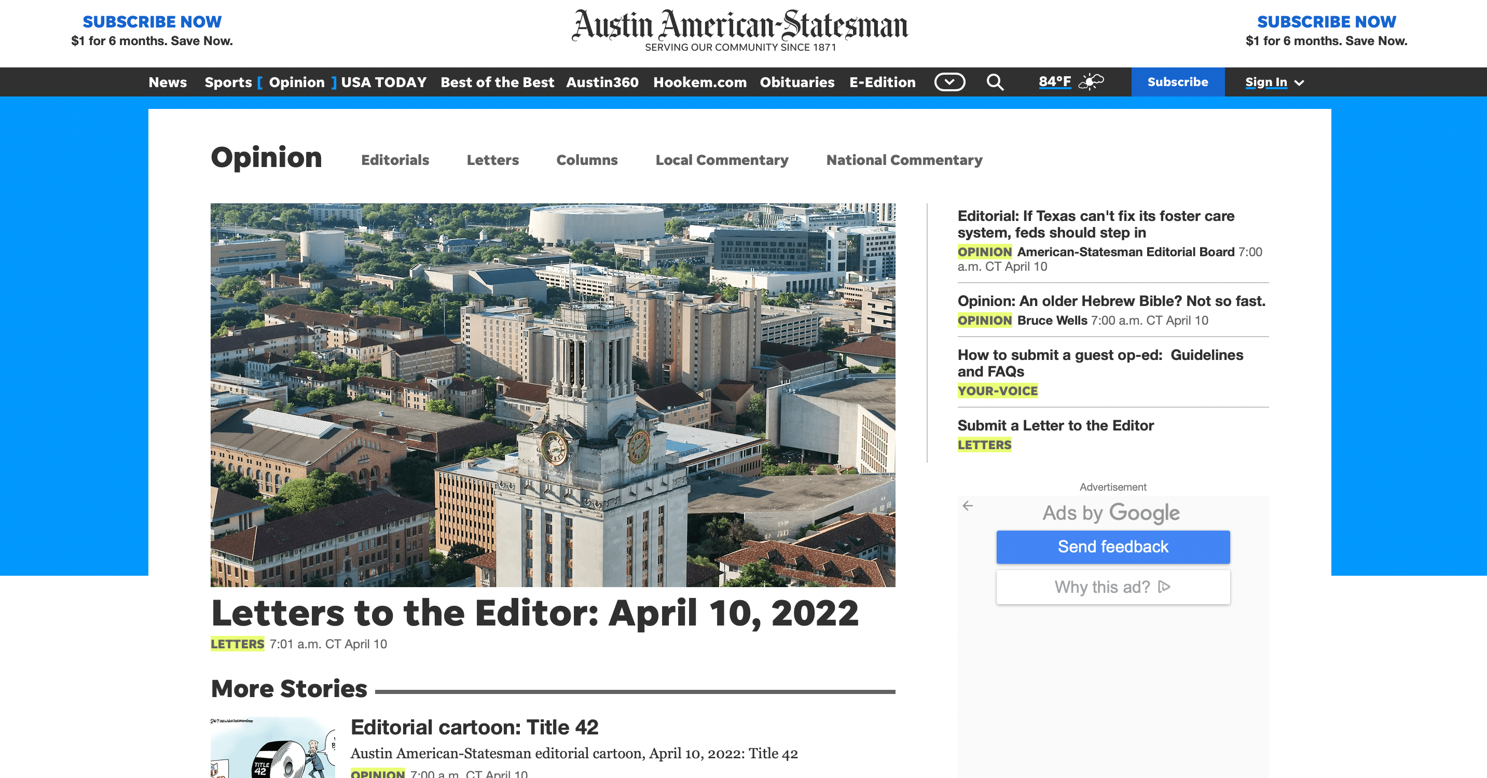Switch to the Editorials tab
This screenshot has width=1487, height=778.
[395, 160]
